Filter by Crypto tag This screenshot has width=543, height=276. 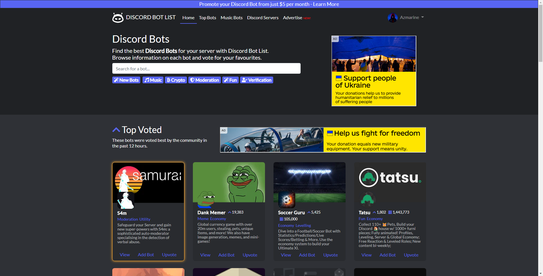(176, 80)
